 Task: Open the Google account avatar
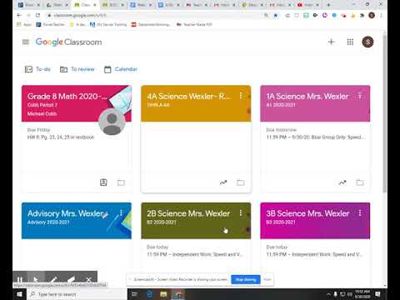click(x=367, y=42)
